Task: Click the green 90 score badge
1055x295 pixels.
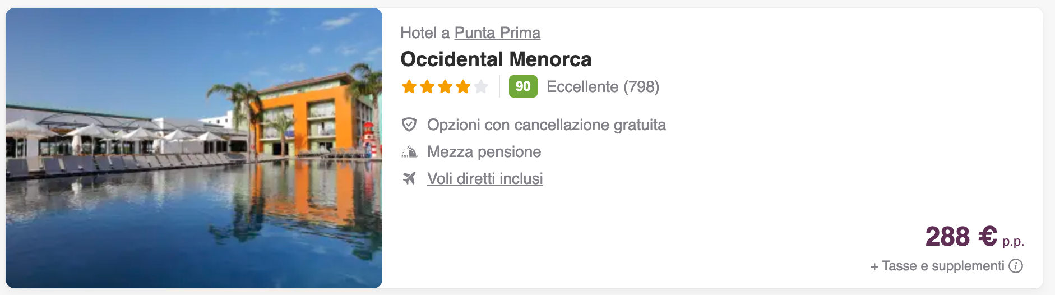Action: pos(523,86)
